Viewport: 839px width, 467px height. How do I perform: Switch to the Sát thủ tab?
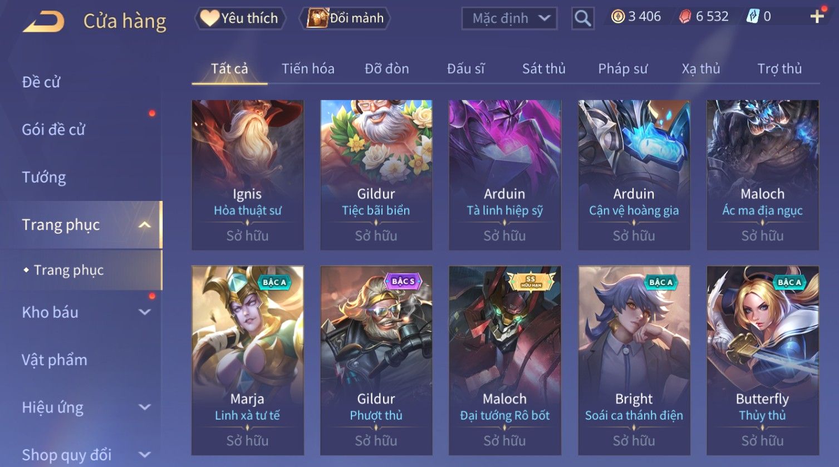click(x=543, y=68)
